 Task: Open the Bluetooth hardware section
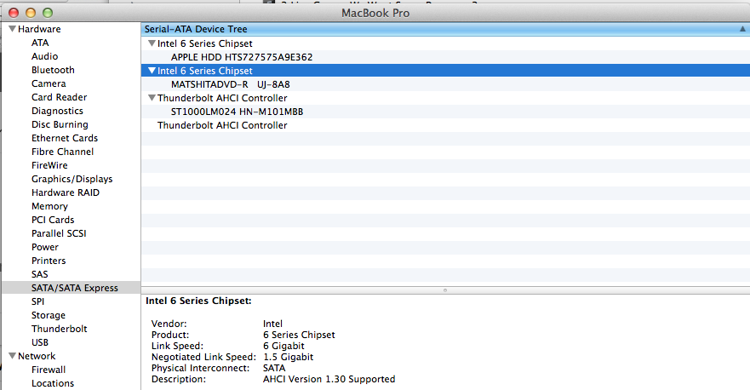[53, 70]
